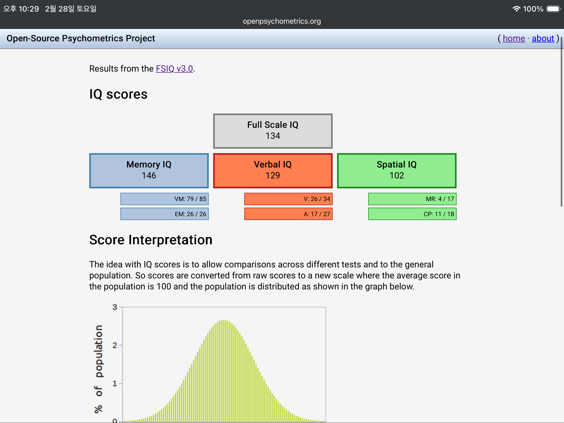Viewport: 564px width, 423px height.
Task: Follow the FSIQ v3.0 link
Action: [174, 69]
